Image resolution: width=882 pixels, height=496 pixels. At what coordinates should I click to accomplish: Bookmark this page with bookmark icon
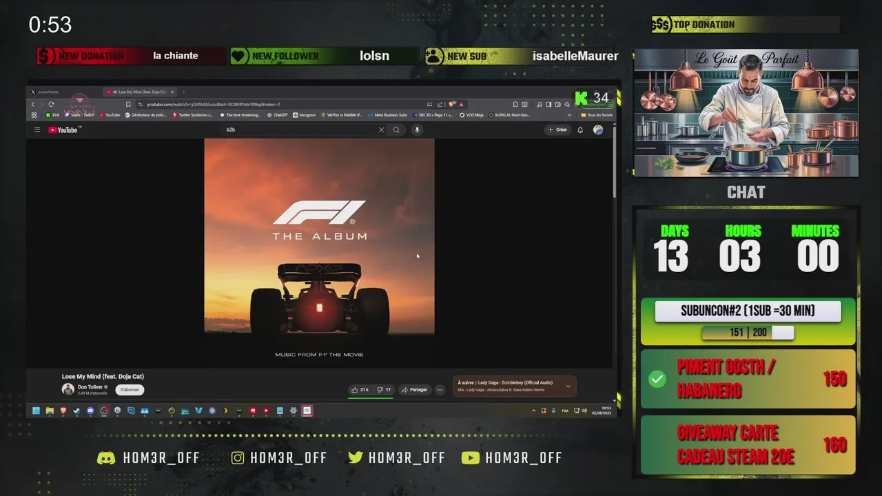tap(128, 105)
